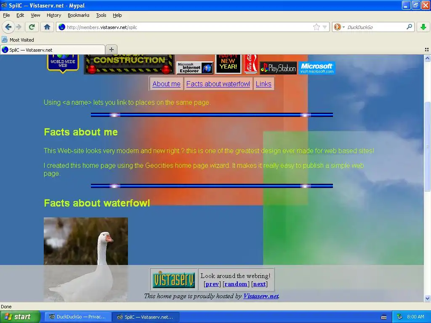Click the goose photo thumbnail
Image resolution: width=431 pixels, height=323 pixels.
(86, 259)
